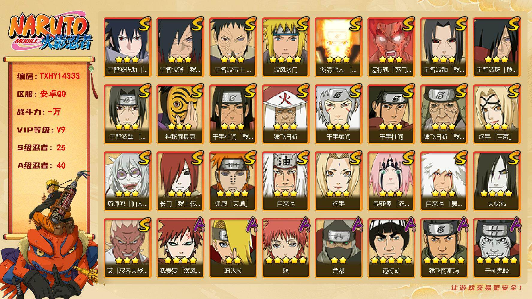
Task: Click the 千手扉间 ninja portrait
Action: coord(338,114)
